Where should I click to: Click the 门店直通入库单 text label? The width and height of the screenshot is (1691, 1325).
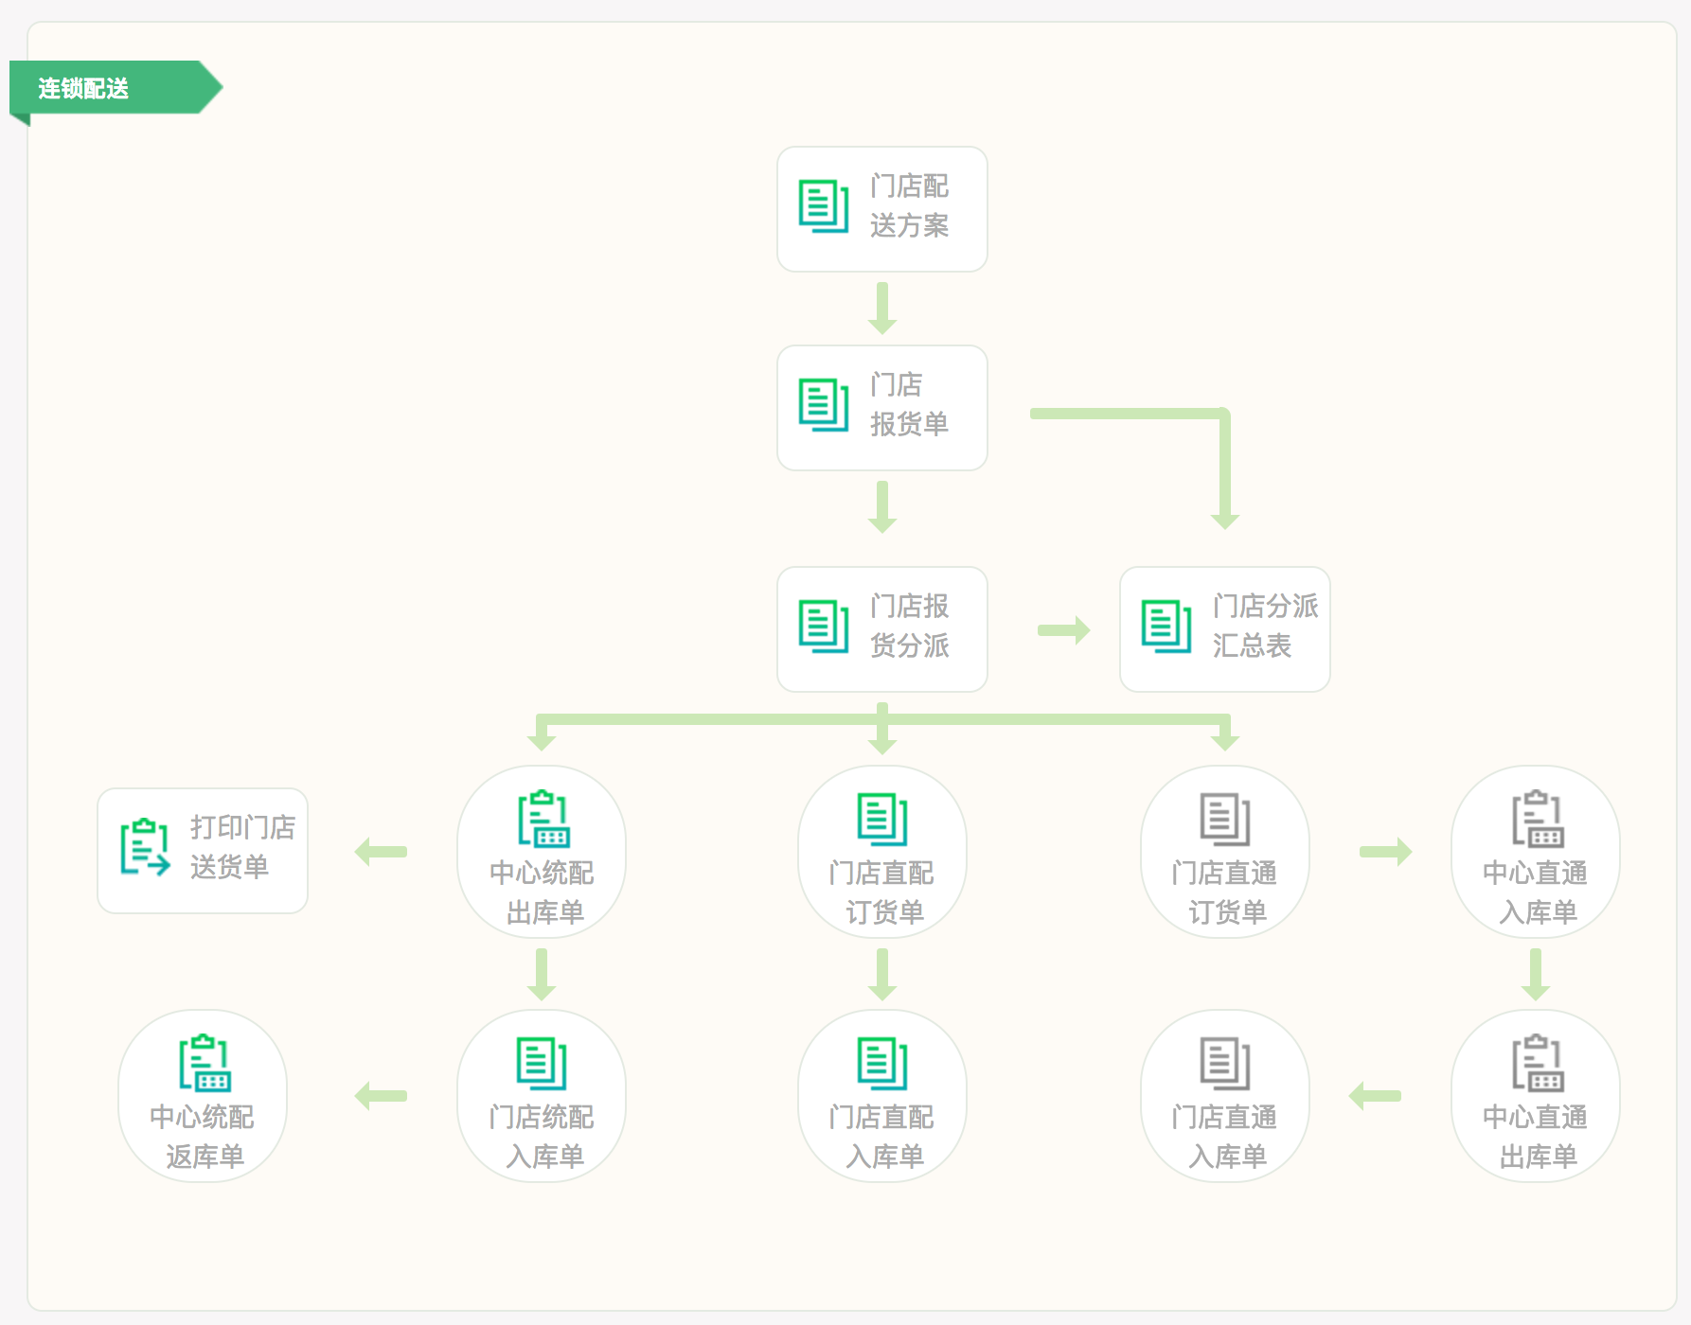click(1224, 1137)
